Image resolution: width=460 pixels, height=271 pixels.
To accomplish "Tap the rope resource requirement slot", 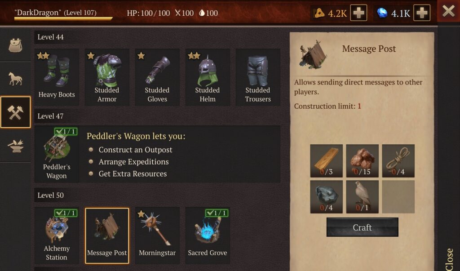I will pos(398,160).
